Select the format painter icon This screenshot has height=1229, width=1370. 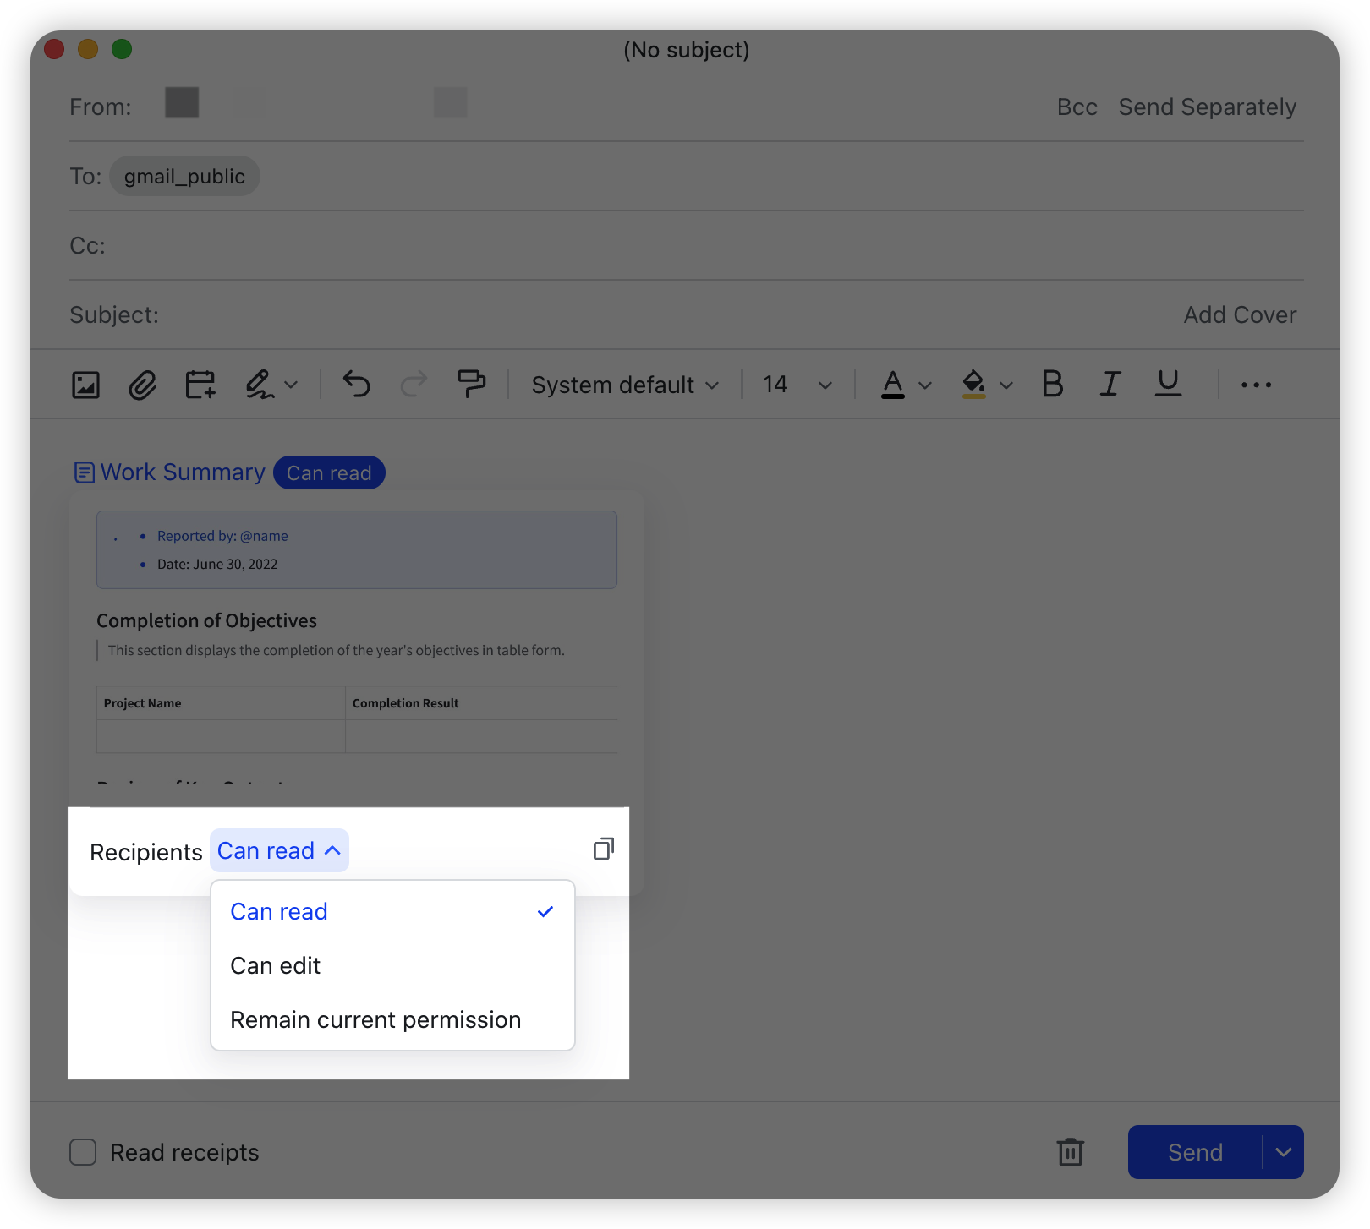[472, 385]
